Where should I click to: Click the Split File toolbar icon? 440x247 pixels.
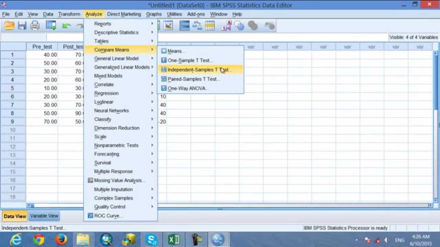coord(185,26)
